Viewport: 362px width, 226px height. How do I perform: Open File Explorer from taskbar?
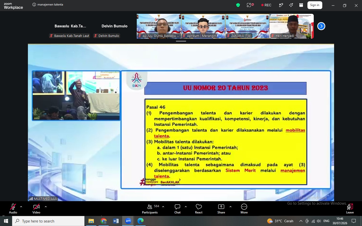pyautogui.click(x=91, y=221)
